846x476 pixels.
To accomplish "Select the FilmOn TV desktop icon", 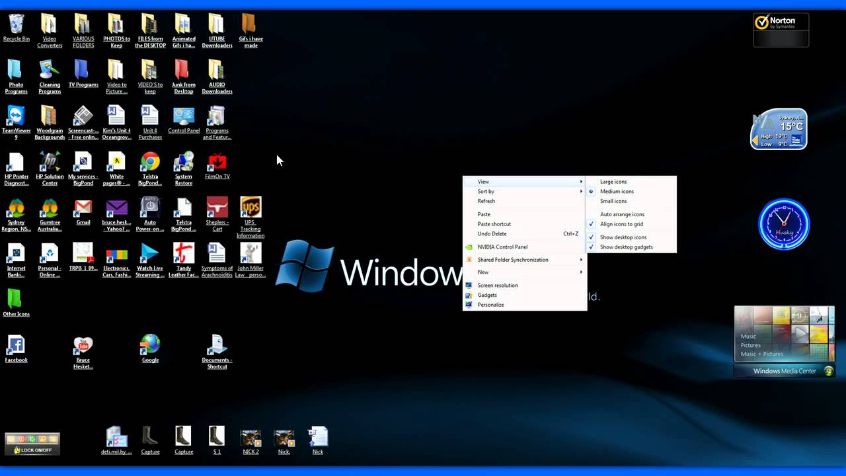I will [x=217, y=165].
